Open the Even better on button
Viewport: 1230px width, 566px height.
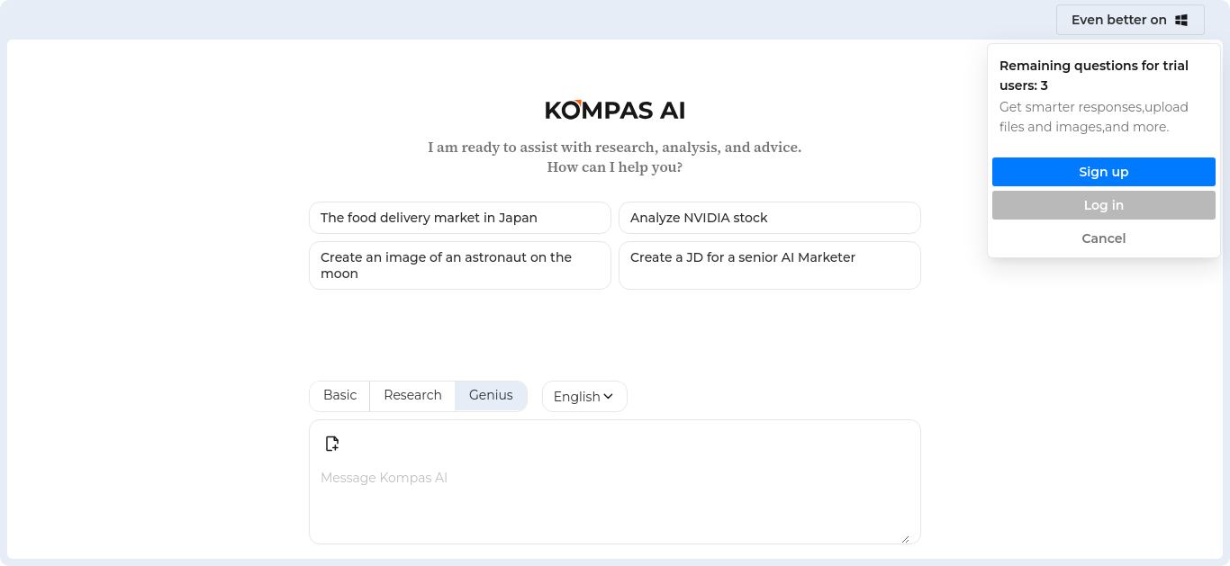[x=1130, y=20]
